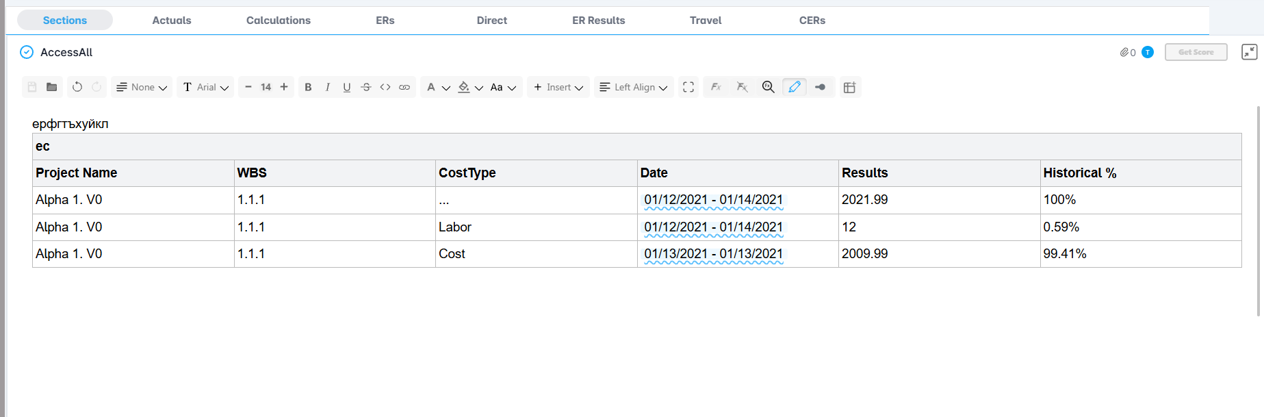Toggle the AccessAll check circle
1264x417 pixels.
pos(27,52)
